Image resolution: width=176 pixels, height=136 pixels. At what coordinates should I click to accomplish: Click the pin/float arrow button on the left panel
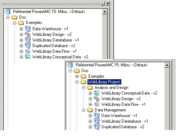click(x=103, y=4)
